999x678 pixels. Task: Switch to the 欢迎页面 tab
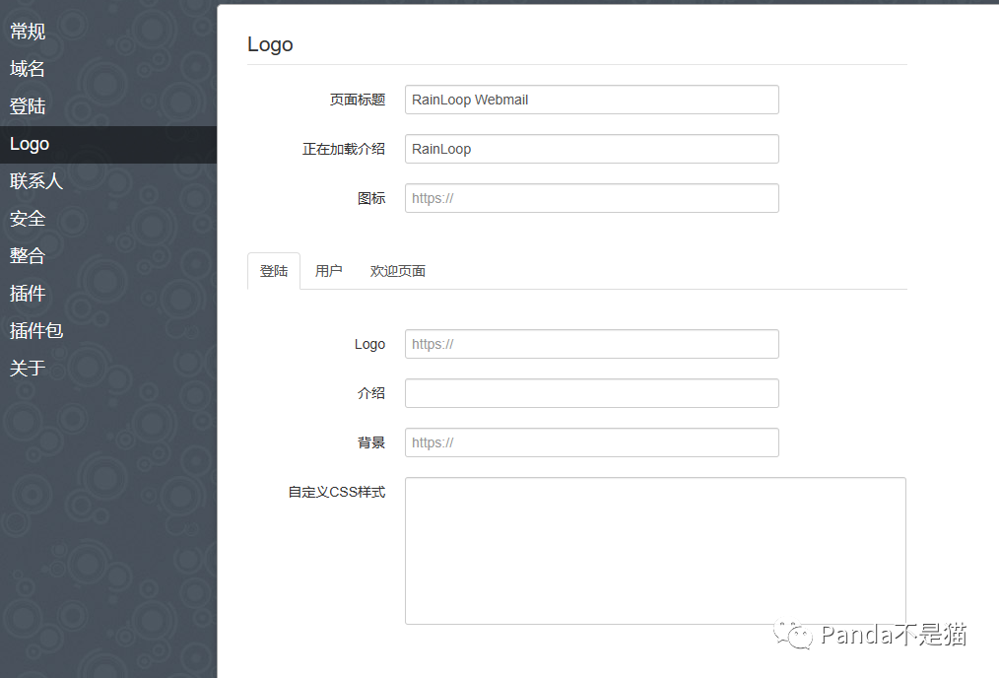[397, 270]
